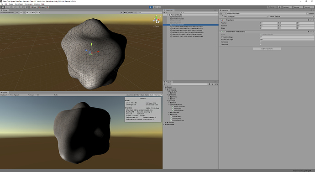The image size is (315, 172).
Task: Click the GameObject icon in Inspector
Action: (x=221, y=14)
